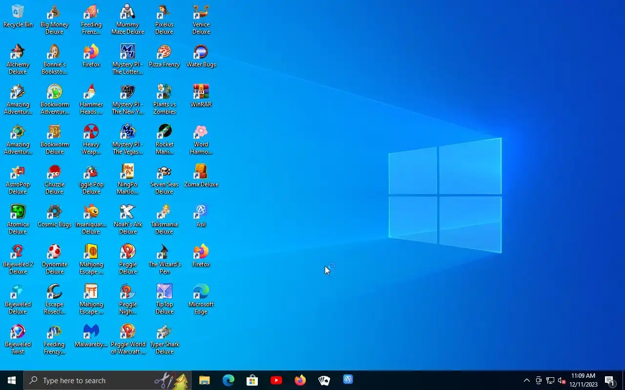The width and height of the screenshot is (625, 390).
Task: Open the Recycle Bin desktop icon
Action: point(18,16)
